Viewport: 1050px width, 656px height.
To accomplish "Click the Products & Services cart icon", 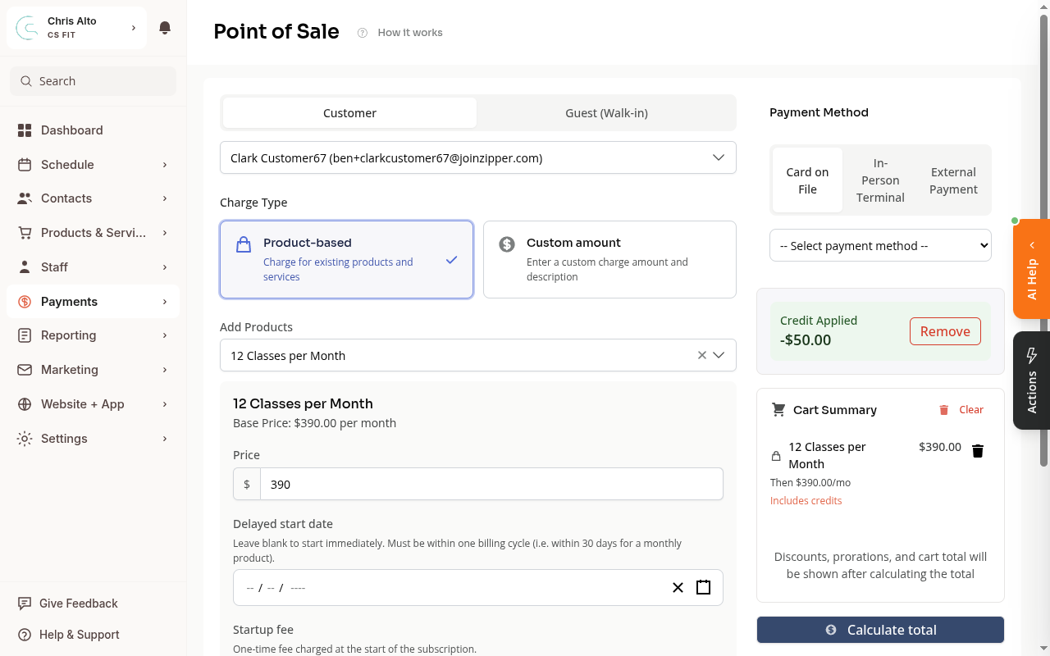I will tap(25, 233).
